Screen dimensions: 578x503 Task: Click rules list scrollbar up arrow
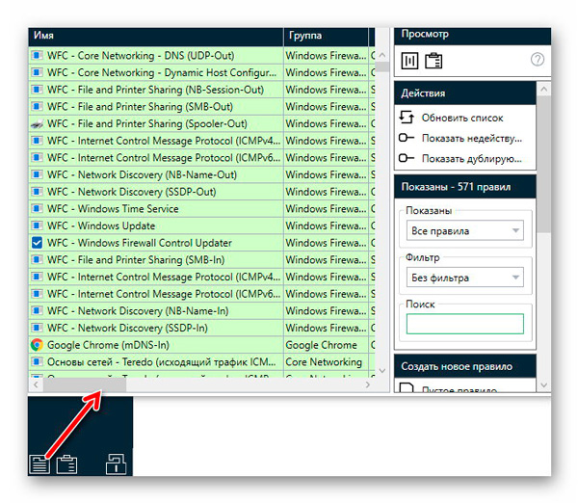[382, 55]
